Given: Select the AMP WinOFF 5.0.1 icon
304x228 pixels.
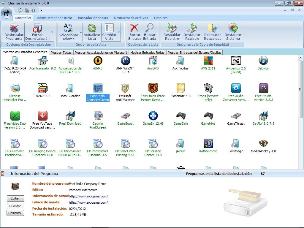Looking at the screenshot, I should coord(126,61).
